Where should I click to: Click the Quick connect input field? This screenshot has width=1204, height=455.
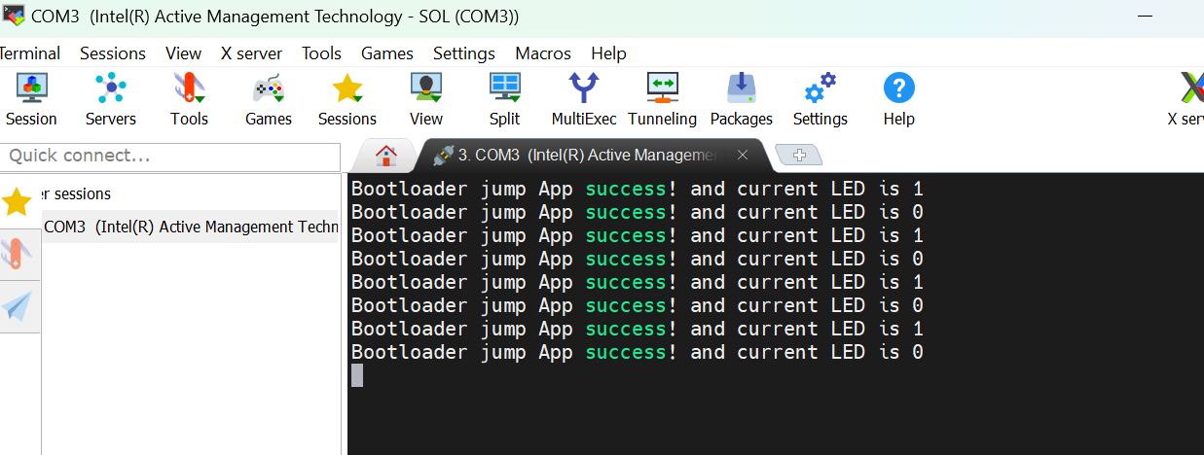point(170,156)
